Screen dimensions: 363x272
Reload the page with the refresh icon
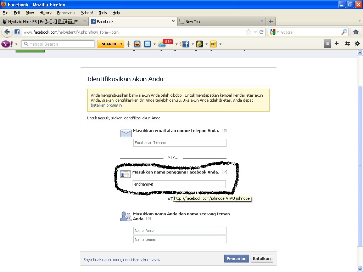coord(262,32)
